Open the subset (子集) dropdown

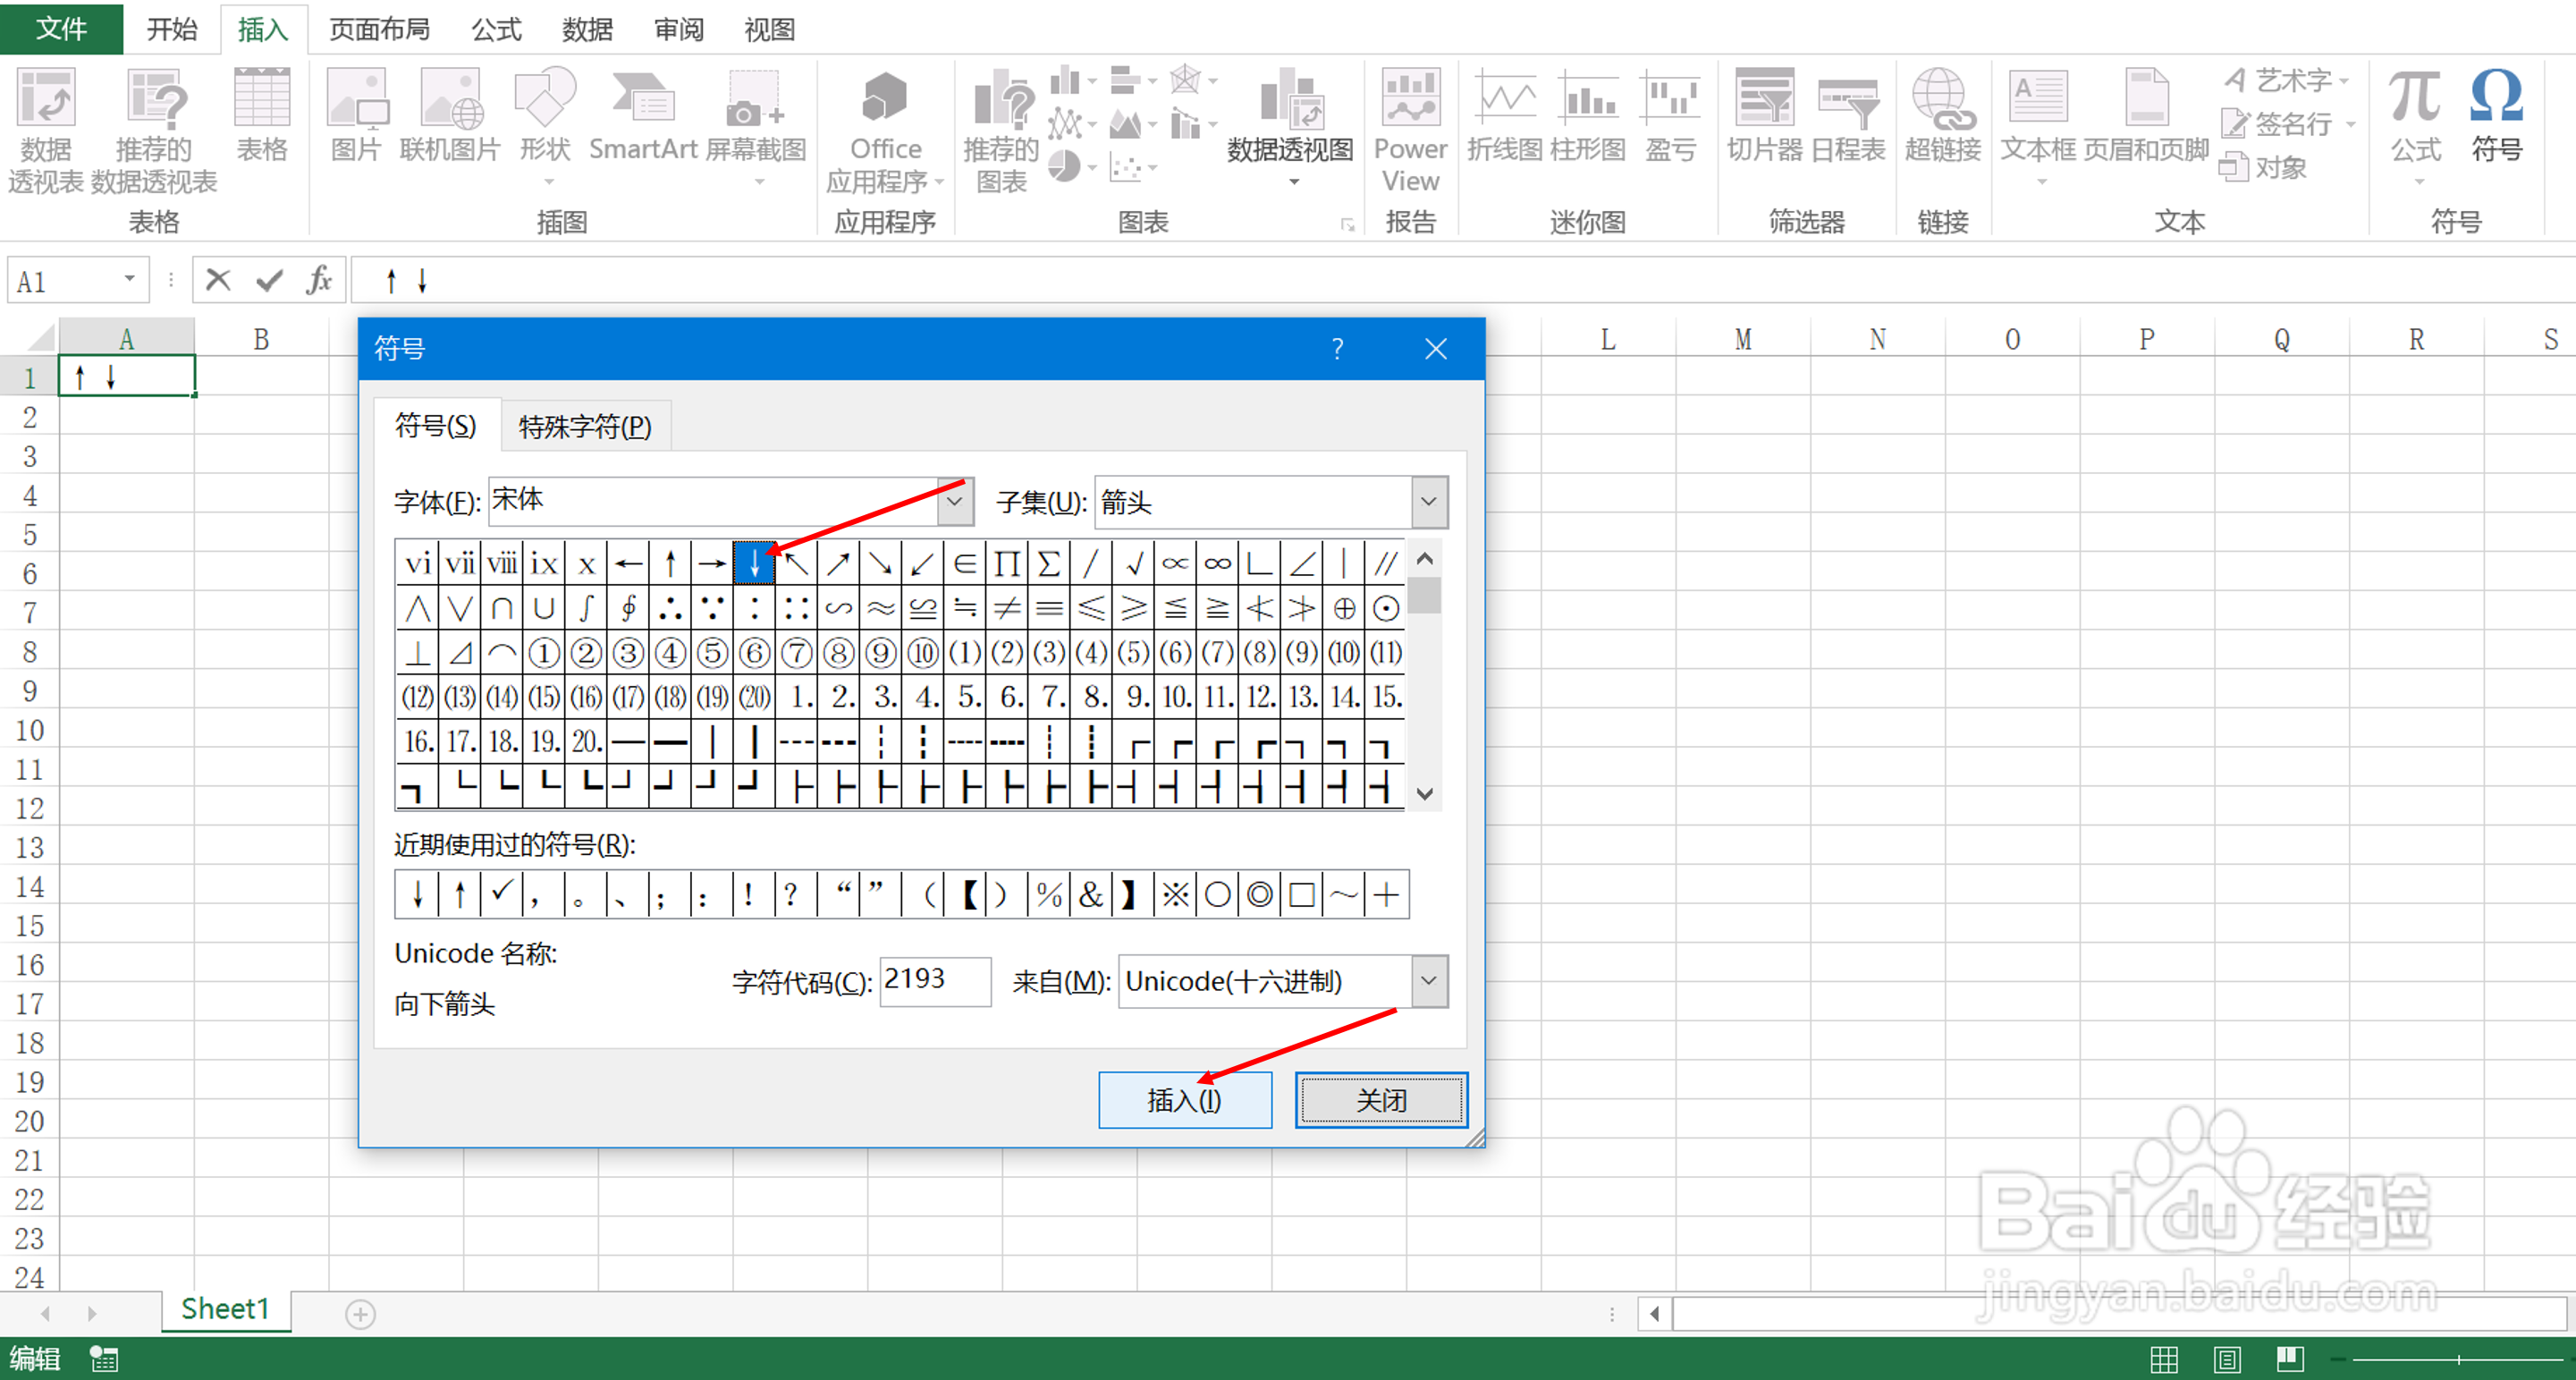click(x=1429, y=501)
